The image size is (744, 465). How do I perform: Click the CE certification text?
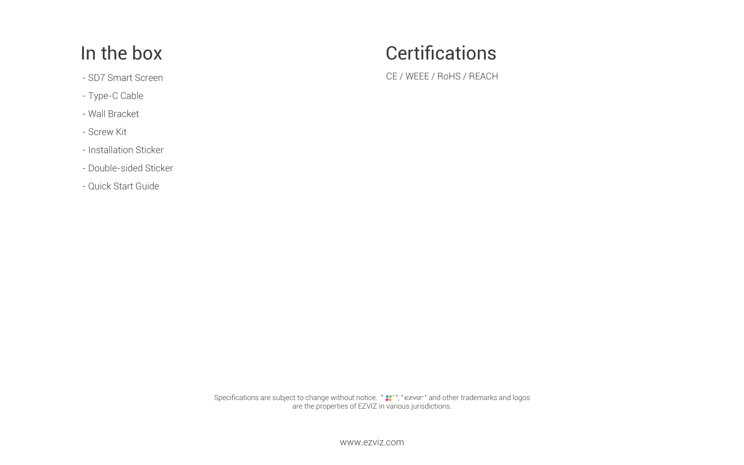tap(391, 76)
